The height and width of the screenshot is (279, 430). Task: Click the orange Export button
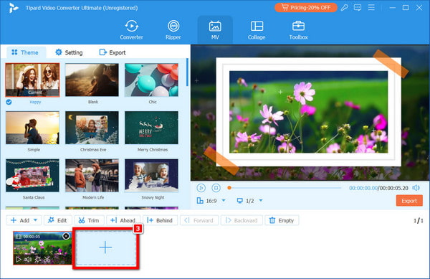(409, 201)
